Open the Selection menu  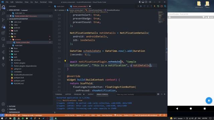click(19, 2)
